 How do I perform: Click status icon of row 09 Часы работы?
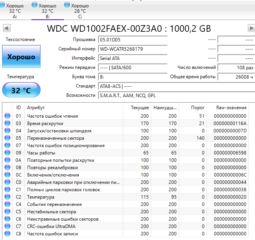(7, 153)
